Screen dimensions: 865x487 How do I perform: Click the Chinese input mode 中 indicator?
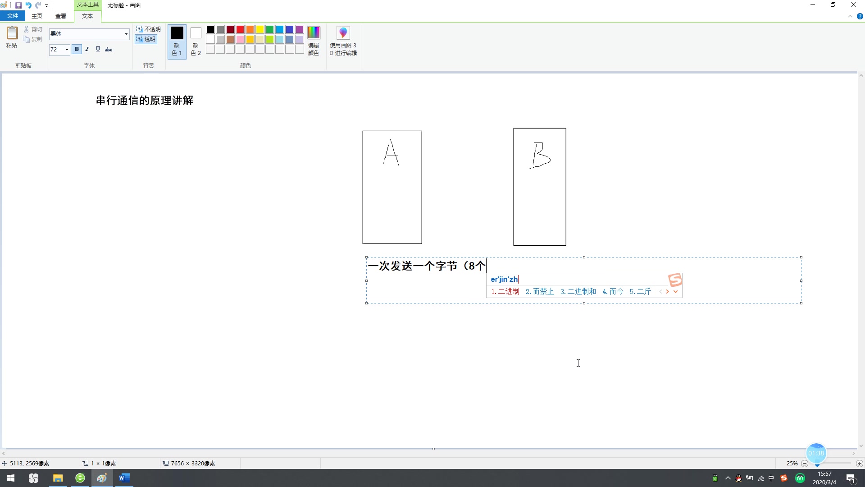pyautogui.click(x=771, y=478)
